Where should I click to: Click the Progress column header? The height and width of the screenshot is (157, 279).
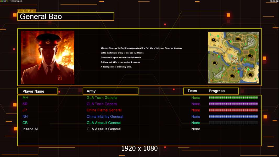(x=216, y=91)
